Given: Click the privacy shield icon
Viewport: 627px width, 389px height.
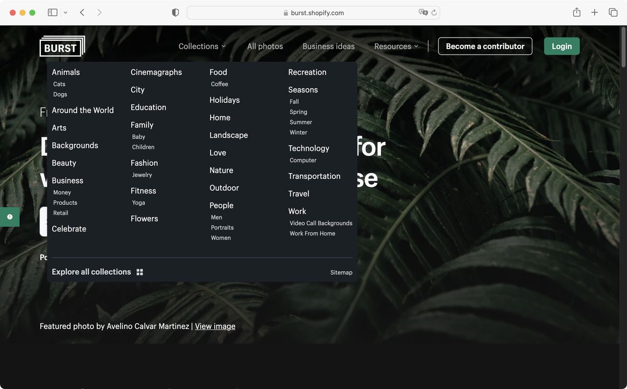Looking at the screenshot, I should coord(175,11).
